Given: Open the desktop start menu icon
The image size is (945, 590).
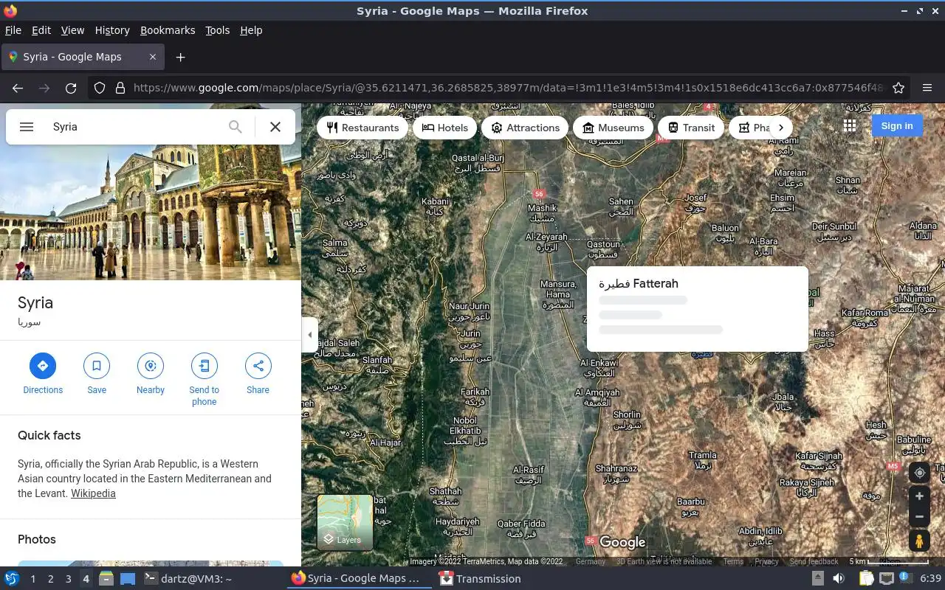Looking at the screenshot, I should point(12,579).
